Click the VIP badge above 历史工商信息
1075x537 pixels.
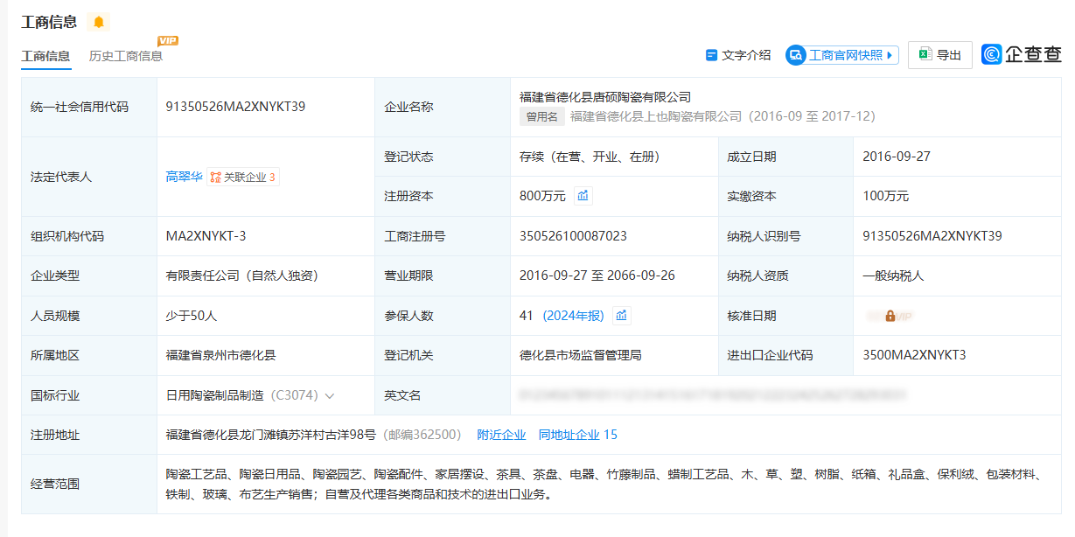point(167,41)
